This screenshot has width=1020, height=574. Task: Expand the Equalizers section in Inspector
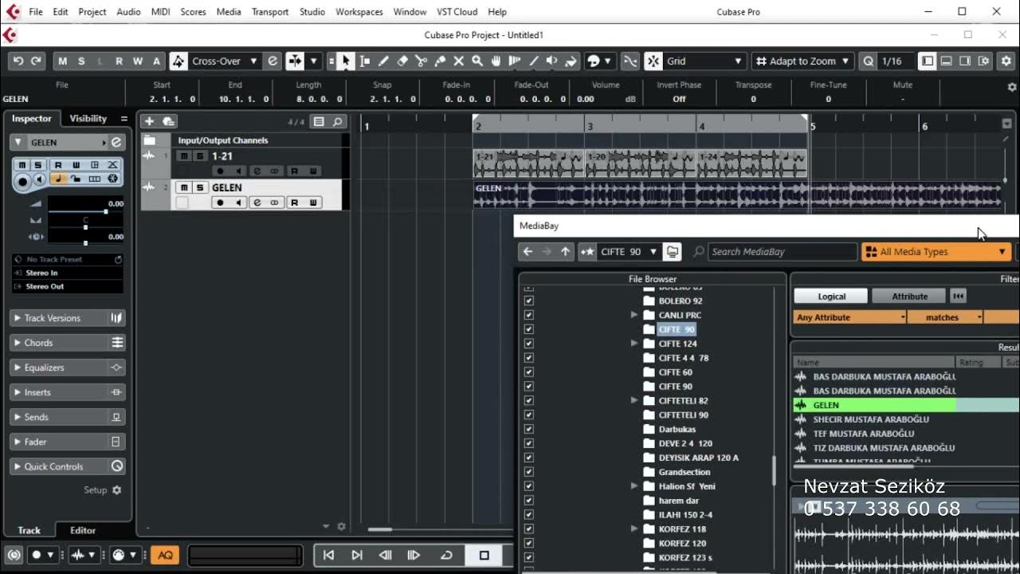coord(67,368)
